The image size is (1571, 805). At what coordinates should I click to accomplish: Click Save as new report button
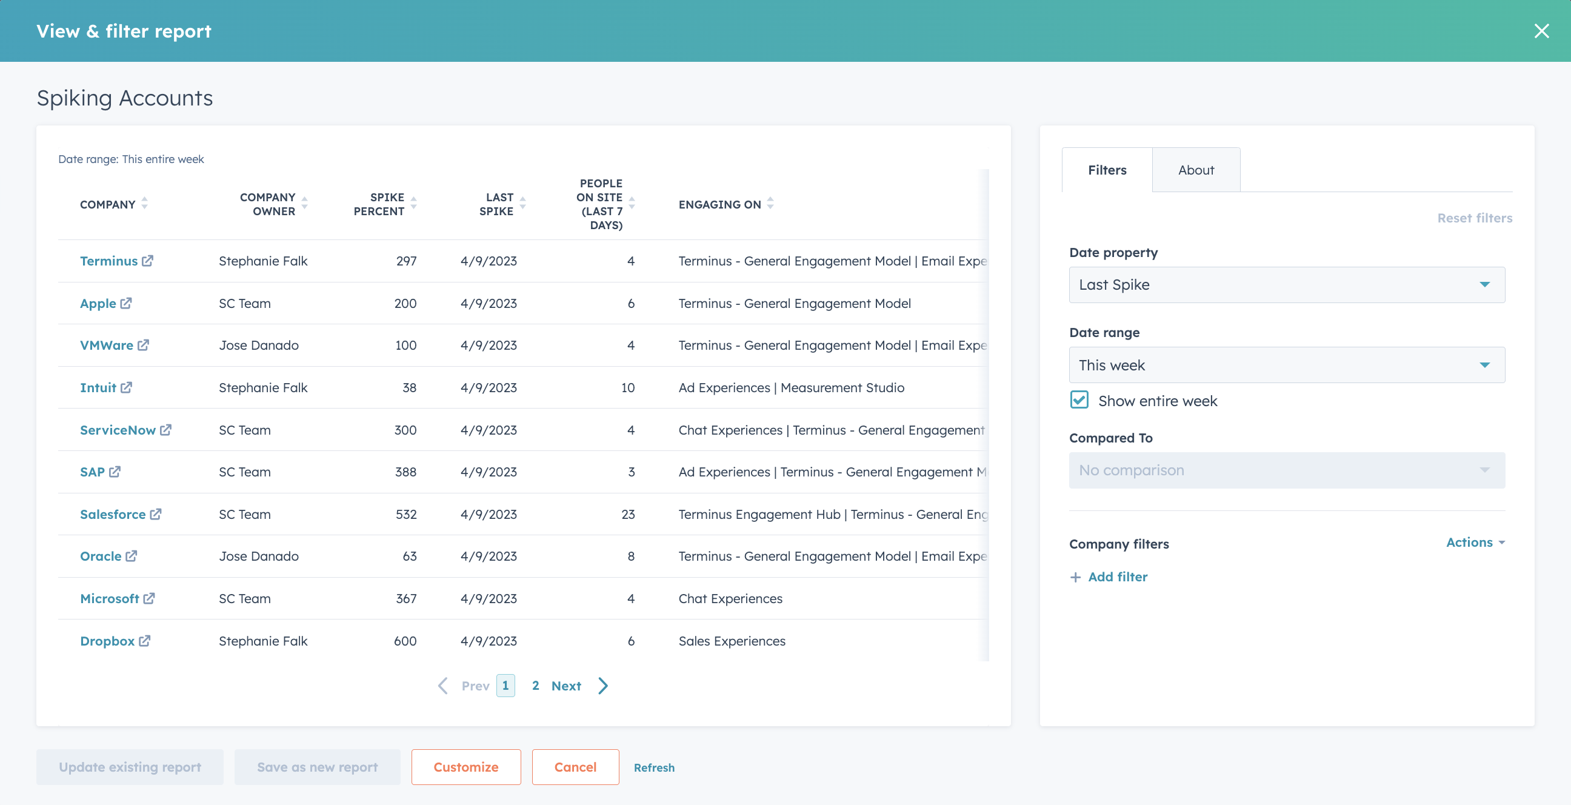coord(317,767)
